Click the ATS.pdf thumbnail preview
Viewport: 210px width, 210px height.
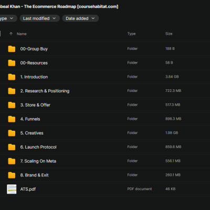[12, 189]
